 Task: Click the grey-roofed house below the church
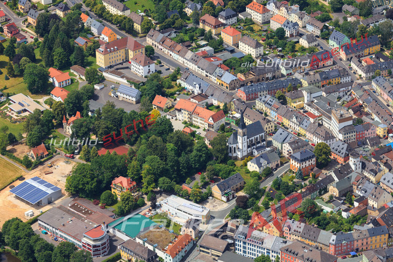264,161
